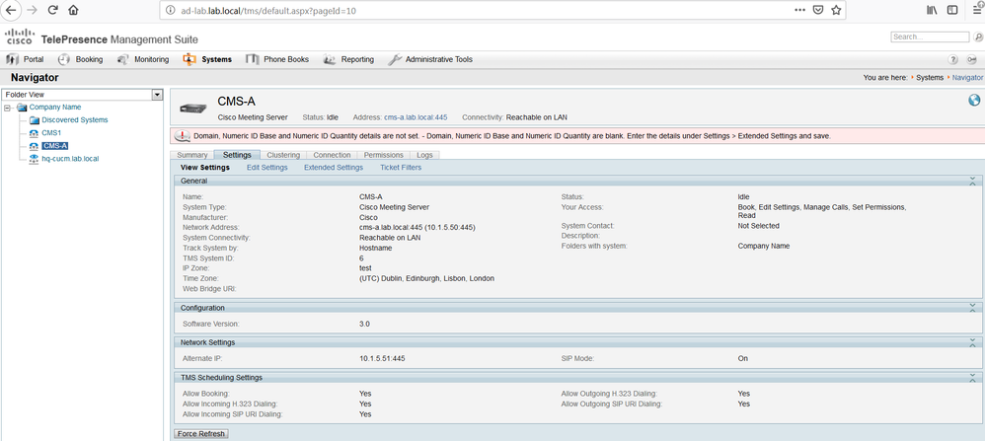Click the Company Name folder icon

22,108
